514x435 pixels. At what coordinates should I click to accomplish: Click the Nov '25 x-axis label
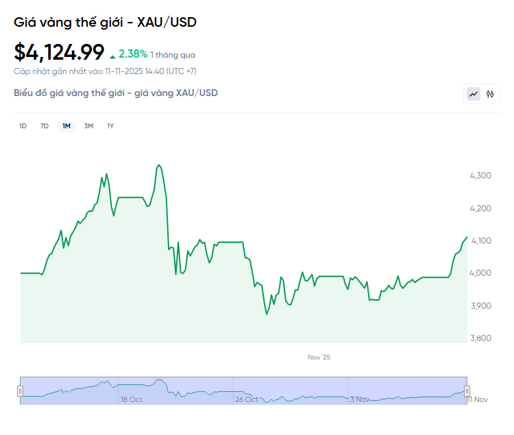319,357
